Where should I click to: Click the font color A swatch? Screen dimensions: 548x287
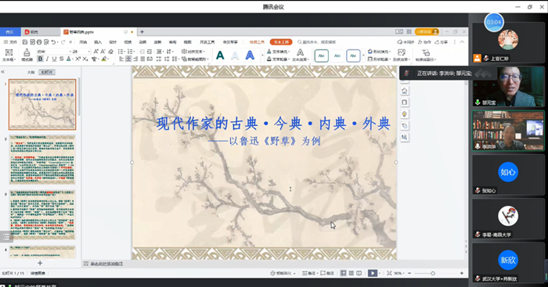point(69,59)
